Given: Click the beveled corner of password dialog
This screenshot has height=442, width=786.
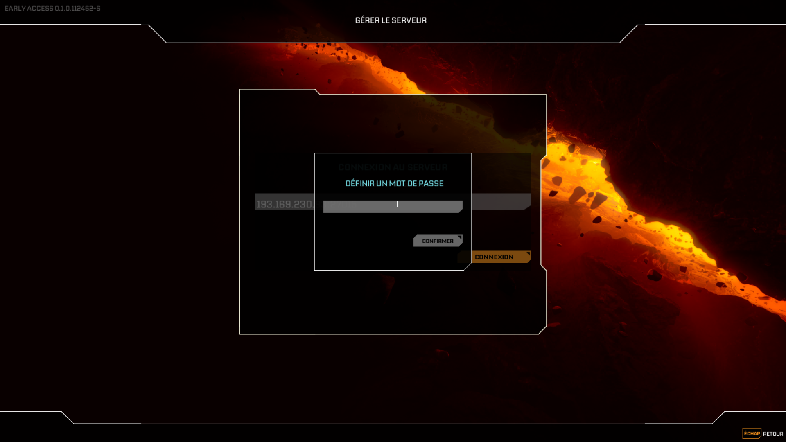Looking at the screenshot, I should click(468, 266).
